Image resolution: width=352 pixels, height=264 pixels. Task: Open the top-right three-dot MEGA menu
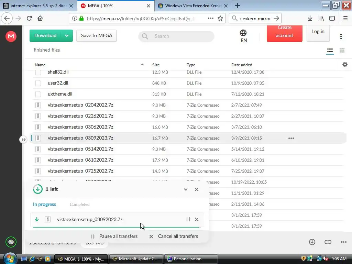(341, 36)
